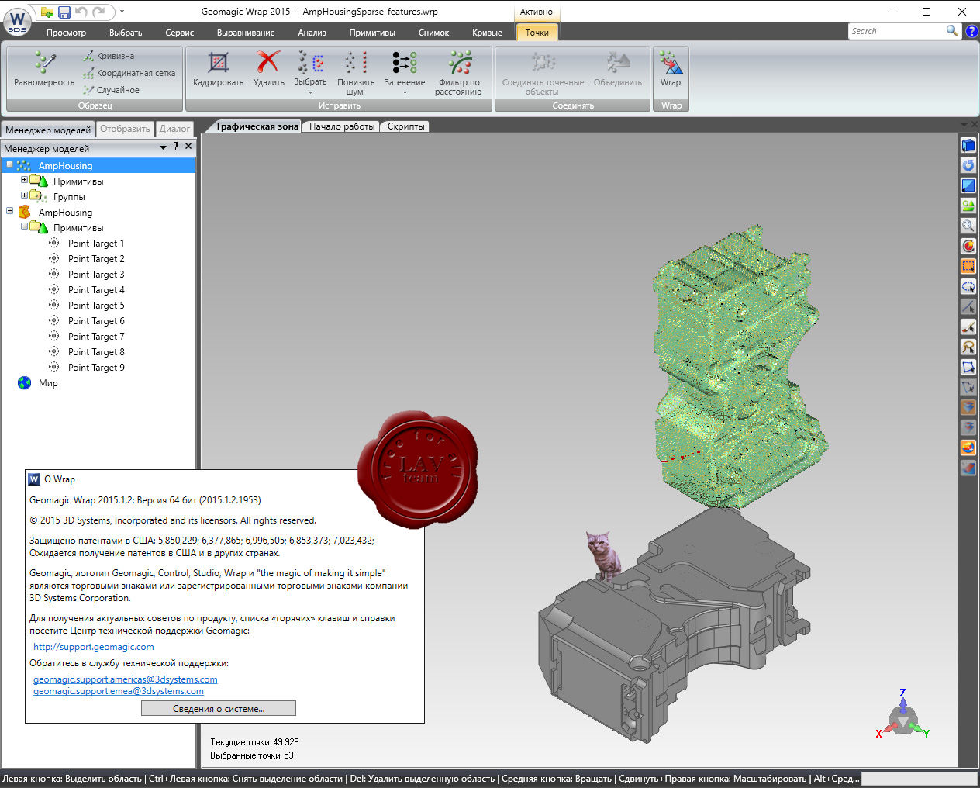Open the http://support.geomagic.com link
Viewport: 980px width, 788px height.
[x=93, y=647]
